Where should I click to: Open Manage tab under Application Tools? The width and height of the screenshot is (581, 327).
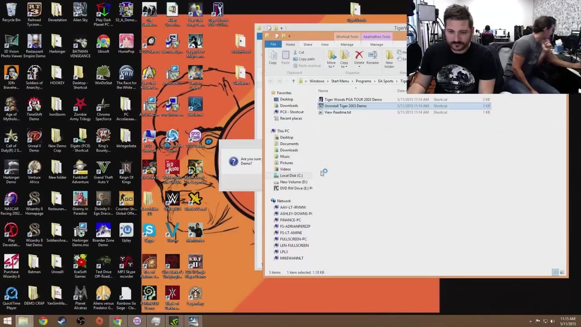[376, 45]
